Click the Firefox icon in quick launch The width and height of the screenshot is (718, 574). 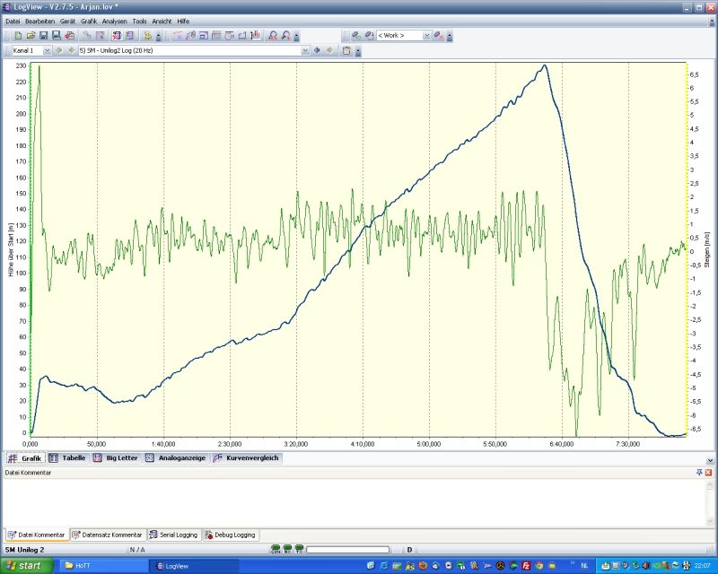(x=423, y=566)
